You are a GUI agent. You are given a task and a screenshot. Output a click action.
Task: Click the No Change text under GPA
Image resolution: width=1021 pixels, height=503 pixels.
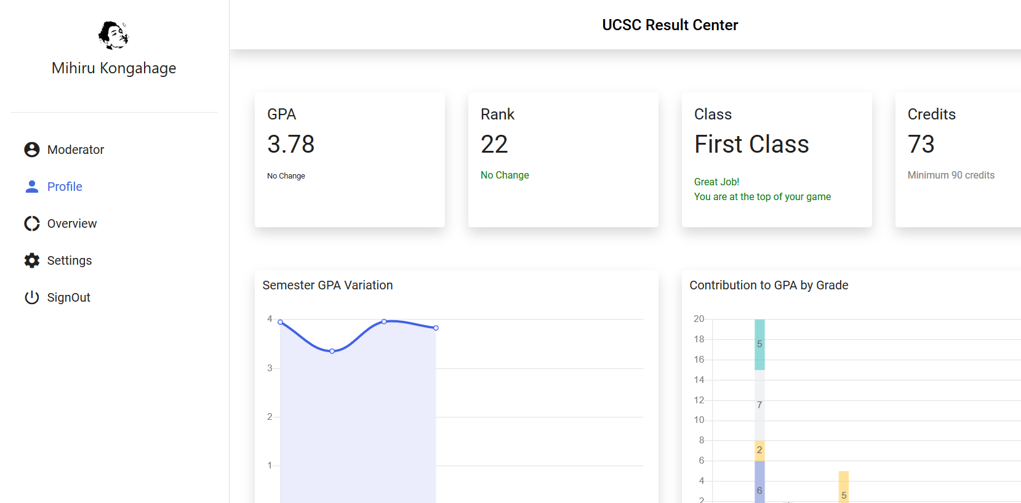coord(286,176)
